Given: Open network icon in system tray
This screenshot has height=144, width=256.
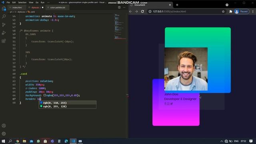Looking at the screenshot, I should [226, 141].
